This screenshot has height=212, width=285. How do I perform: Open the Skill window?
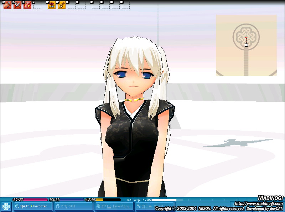74,206
